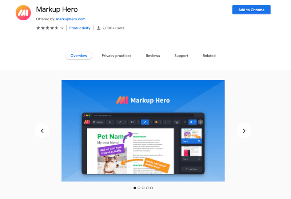291x199 pixels.
Task: Click the Markup Hero title text
Action: point(57,9)
